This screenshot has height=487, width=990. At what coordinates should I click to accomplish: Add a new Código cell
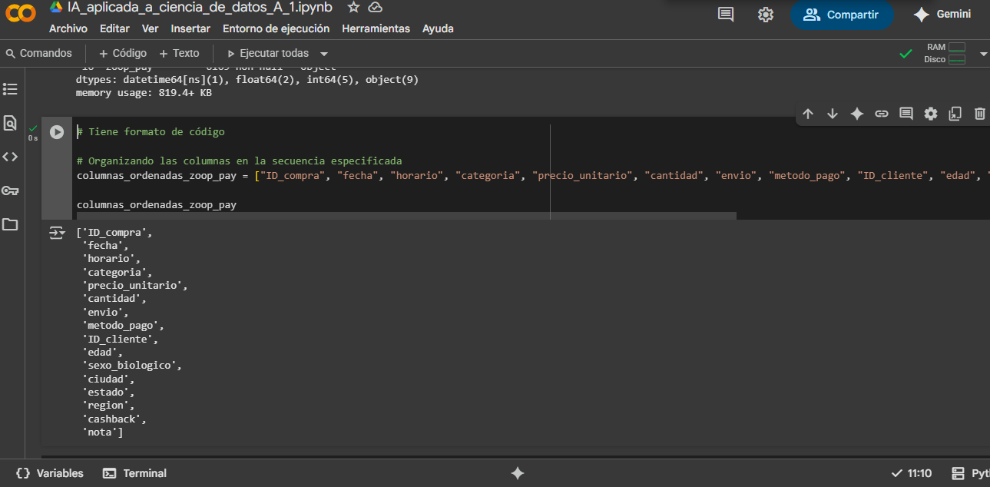[123, 53]
